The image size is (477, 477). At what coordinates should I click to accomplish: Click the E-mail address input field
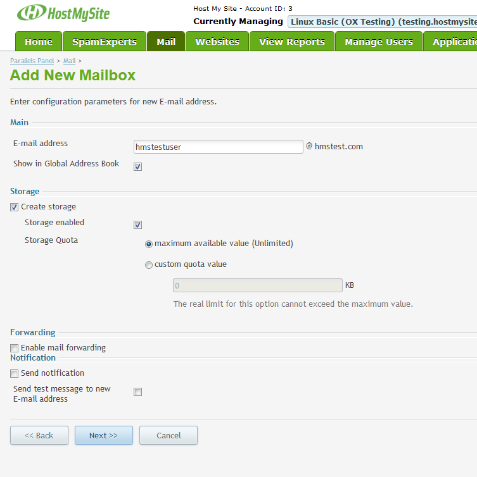click(x=219, y=147)
